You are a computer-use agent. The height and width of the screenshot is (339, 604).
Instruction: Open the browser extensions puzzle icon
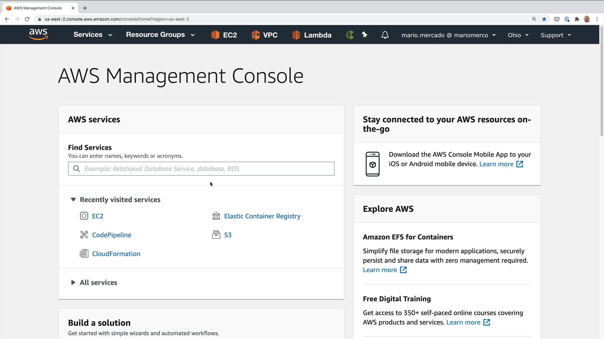577,19
